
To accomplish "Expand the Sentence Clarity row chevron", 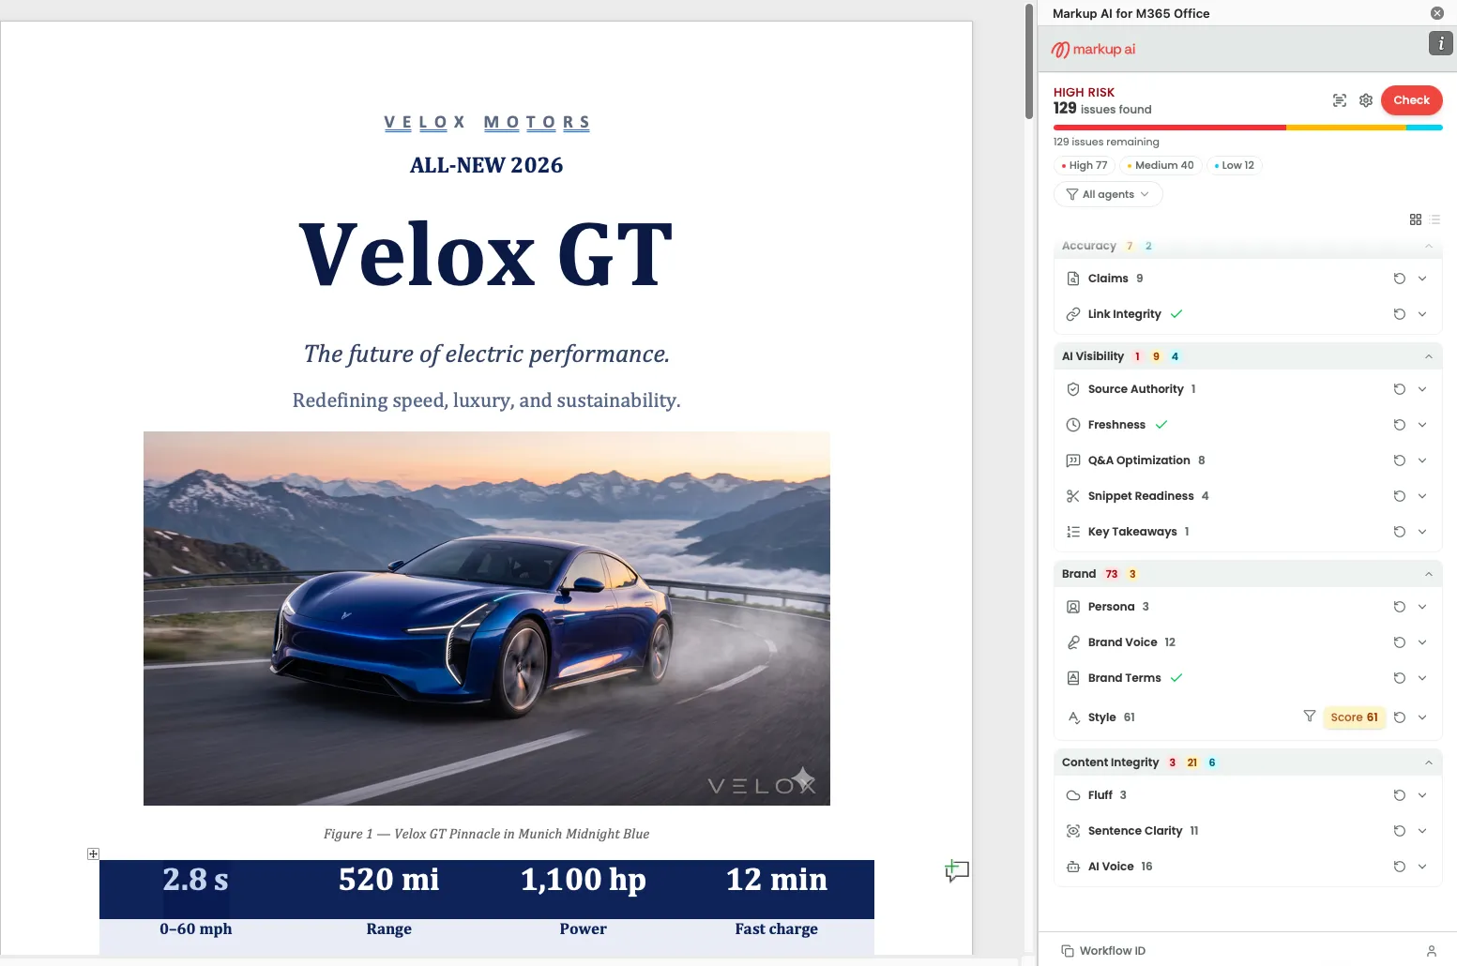I will tap(1422, 831).
